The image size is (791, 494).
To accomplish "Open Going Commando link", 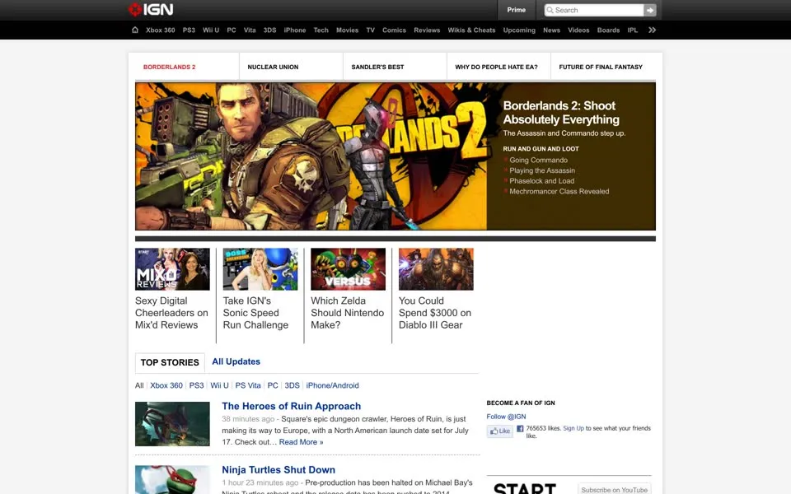I will coord(538,160).
